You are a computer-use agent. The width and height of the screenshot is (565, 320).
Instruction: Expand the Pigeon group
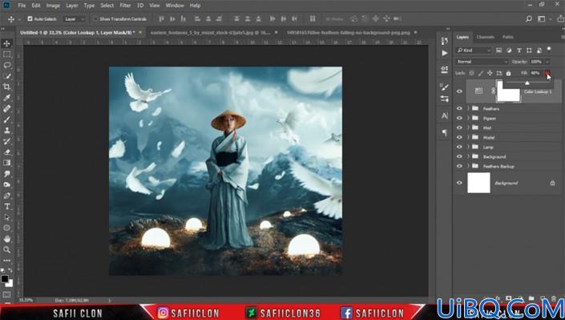pos(468,118)
